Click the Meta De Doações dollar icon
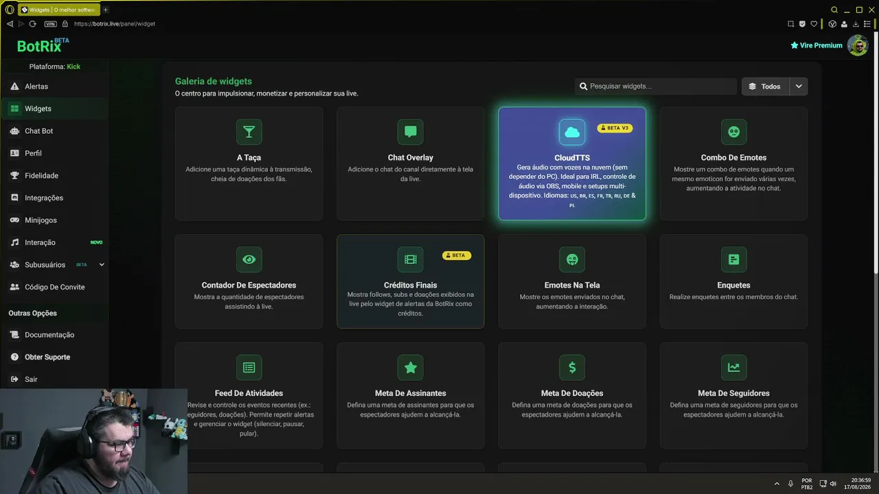 [572, 368]
